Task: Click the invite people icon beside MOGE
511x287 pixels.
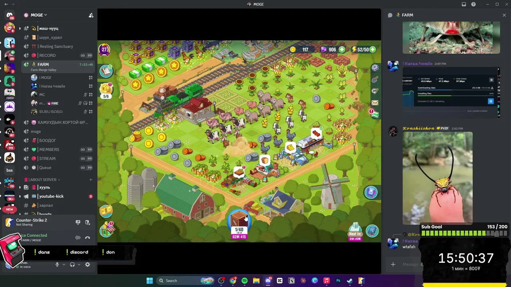Action: [91, 15]
